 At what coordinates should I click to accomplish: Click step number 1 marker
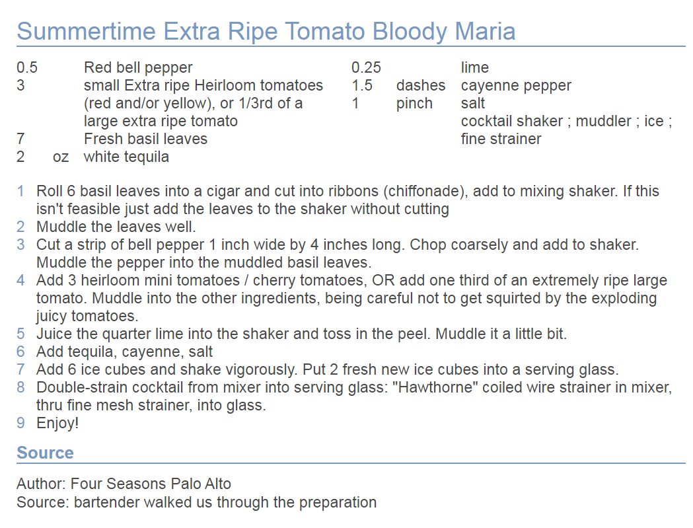(x=20, y=191)
